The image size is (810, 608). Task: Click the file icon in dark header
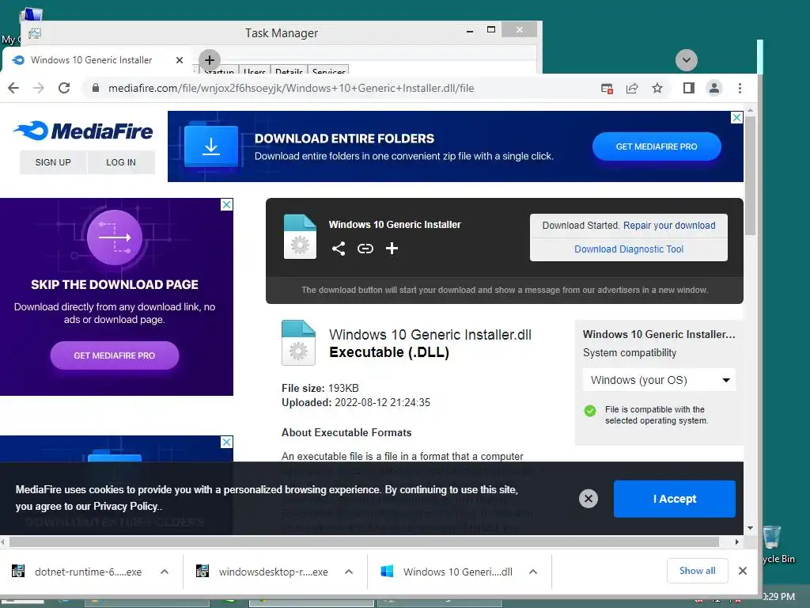point(300,236)
